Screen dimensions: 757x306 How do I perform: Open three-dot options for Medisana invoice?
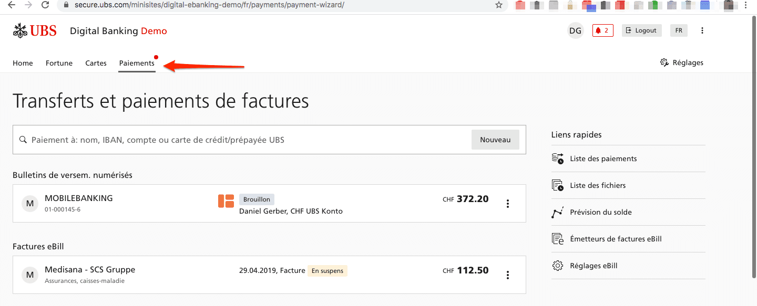pos(507,275)
